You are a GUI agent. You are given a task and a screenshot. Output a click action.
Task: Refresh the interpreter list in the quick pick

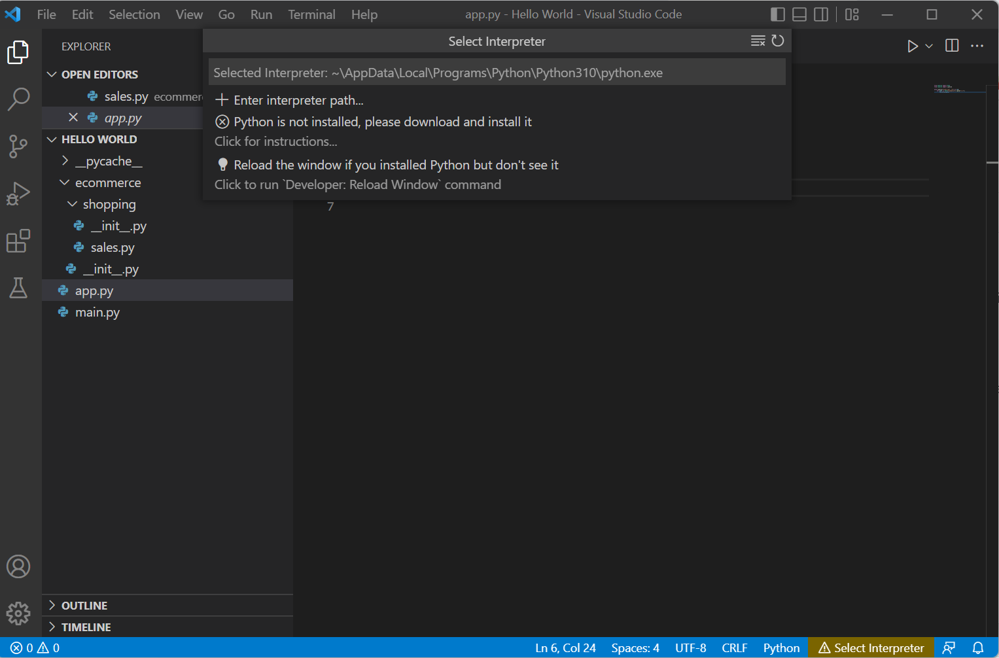click(778, 41)
